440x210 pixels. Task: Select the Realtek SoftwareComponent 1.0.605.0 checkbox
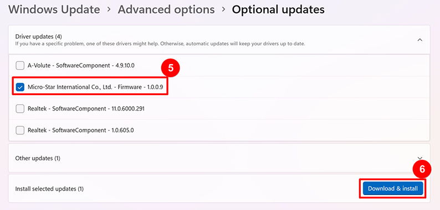click(x=20, y=130)
